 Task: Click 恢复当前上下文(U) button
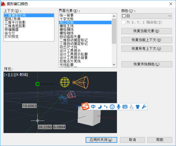(147, 40)
